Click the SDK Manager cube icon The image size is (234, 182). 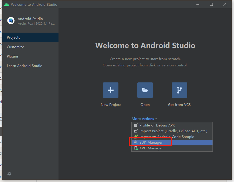click(x=136, y=143)
